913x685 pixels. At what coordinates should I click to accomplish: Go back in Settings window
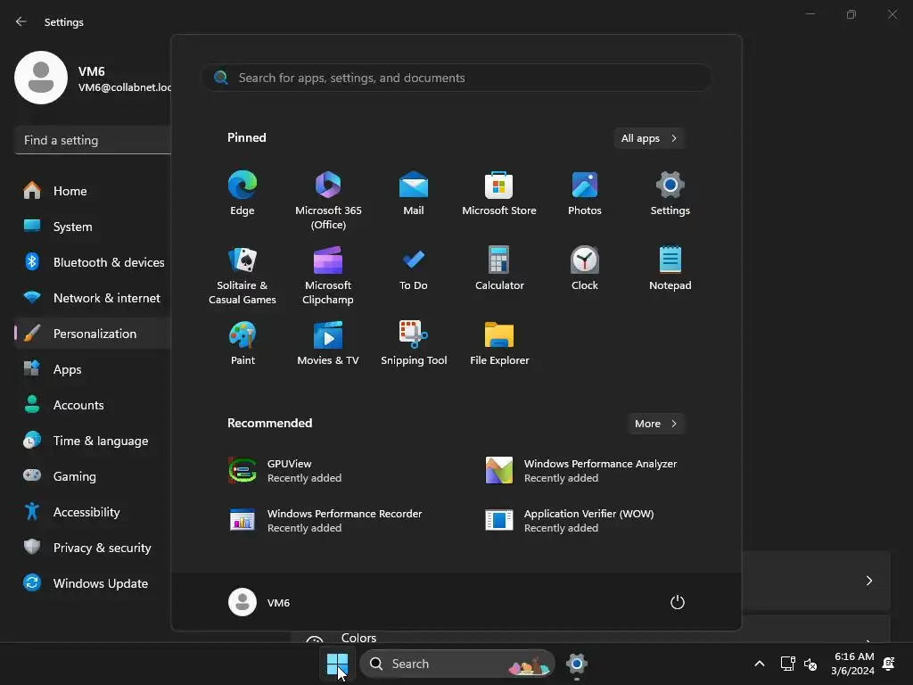click(21, 21)
